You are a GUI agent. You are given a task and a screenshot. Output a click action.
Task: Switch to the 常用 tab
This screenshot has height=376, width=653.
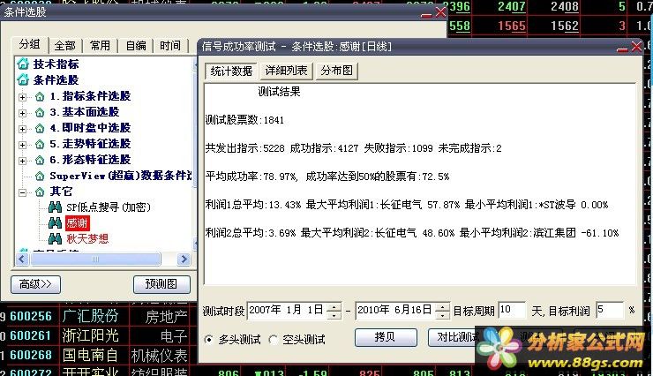[x=100, y=45]
